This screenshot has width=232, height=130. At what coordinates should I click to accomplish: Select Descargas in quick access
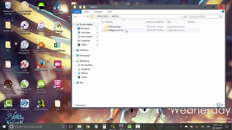click(86, 32)
